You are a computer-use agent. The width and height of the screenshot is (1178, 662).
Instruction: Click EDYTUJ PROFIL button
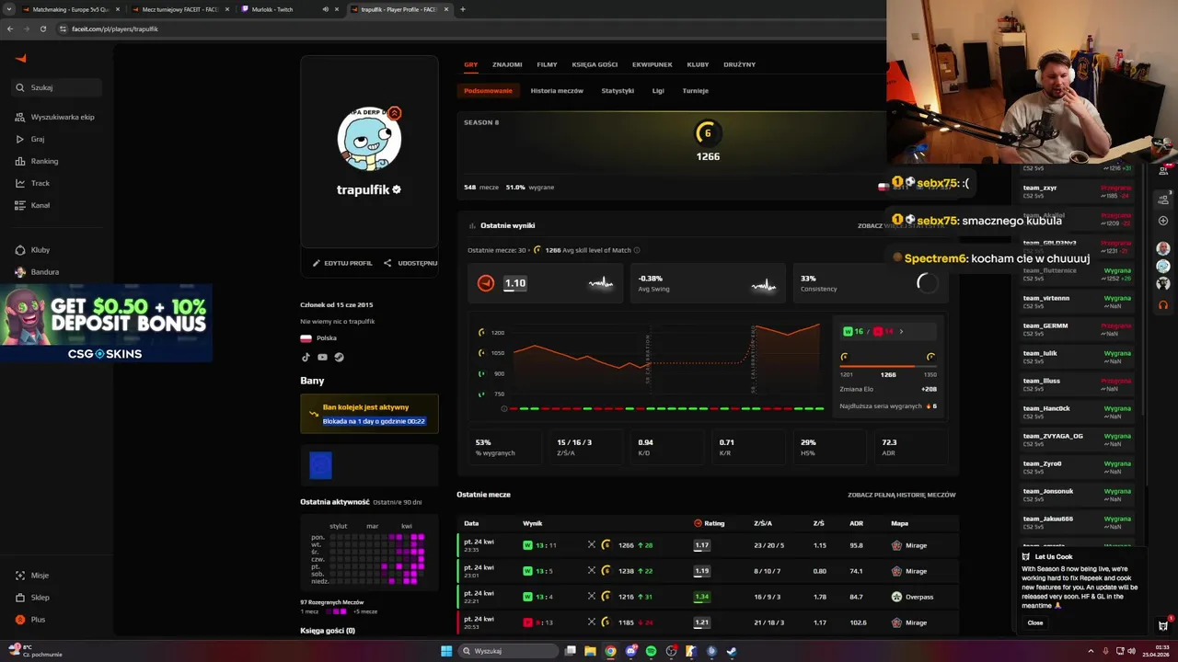342,263
